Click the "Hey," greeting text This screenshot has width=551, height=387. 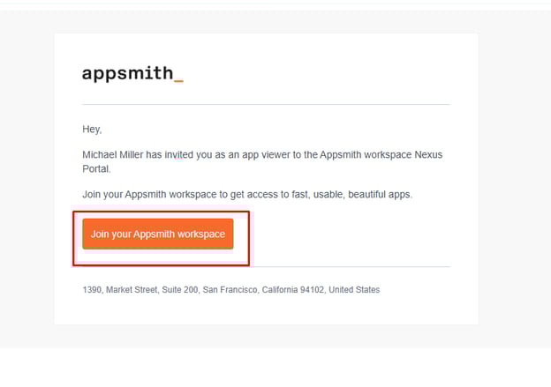(x=93, y=130)
